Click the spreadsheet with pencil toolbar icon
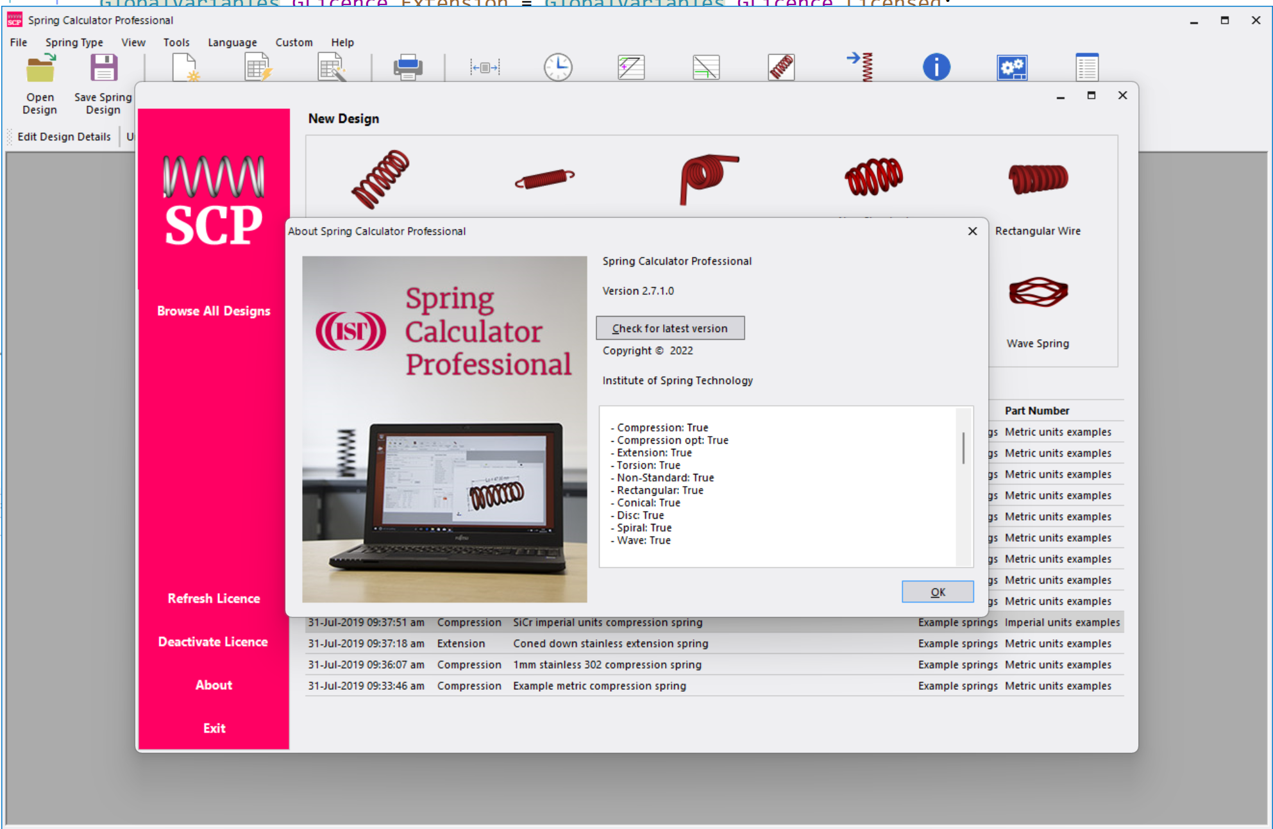This screenshot has width=1273, height=829. point(333,67)
